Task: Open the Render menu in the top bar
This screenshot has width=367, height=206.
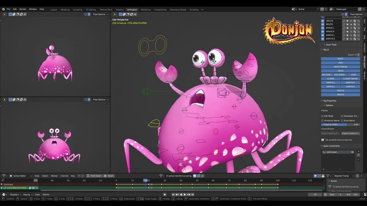Action: coord(23,9)
